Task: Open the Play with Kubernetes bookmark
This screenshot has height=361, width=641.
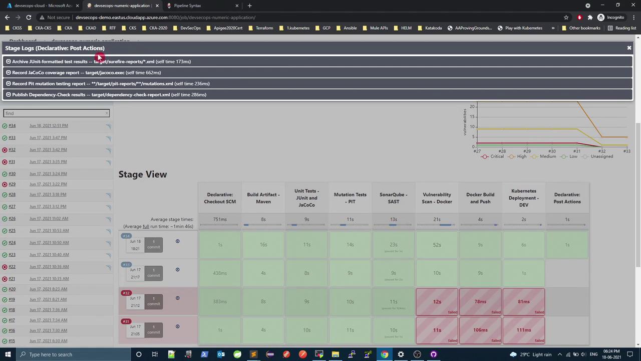Action: [520, 28]
